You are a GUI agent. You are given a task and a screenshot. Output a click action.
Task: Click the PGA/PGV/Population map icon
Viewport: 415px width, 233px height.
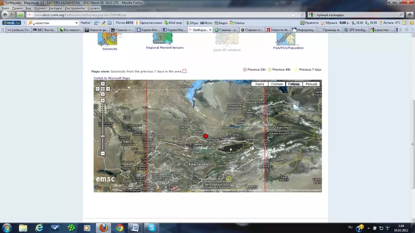pos(287,40)
